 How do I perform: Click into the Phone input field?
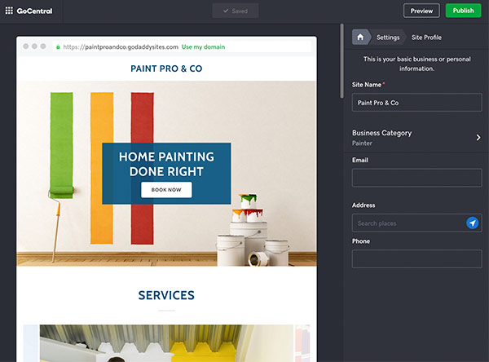click(x=416, y=258)
